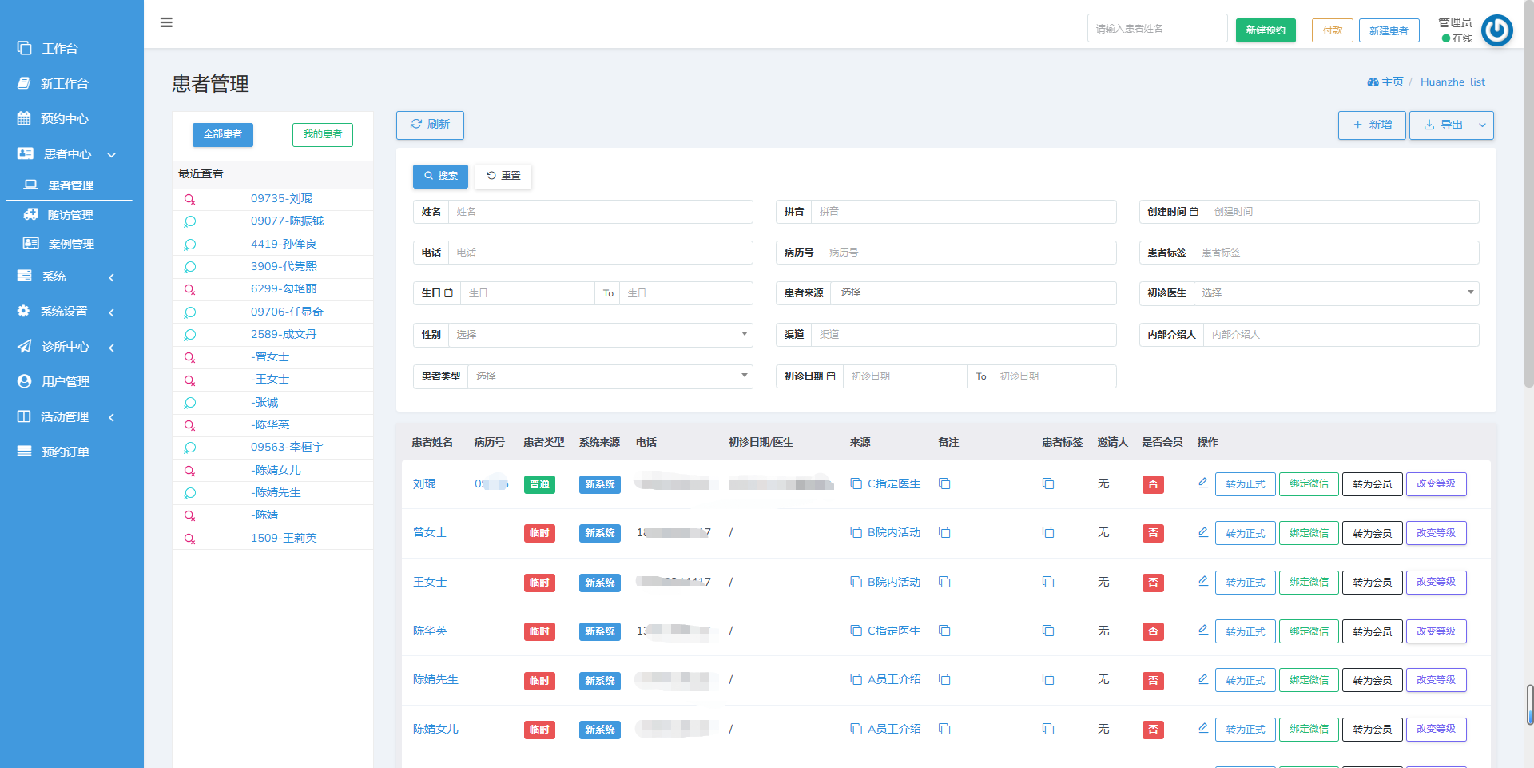The height and width of the screenshot is (768, 1534).
Task: Click the magnifier icon beside 6299-勾艳丽
Action: point(190,290)
